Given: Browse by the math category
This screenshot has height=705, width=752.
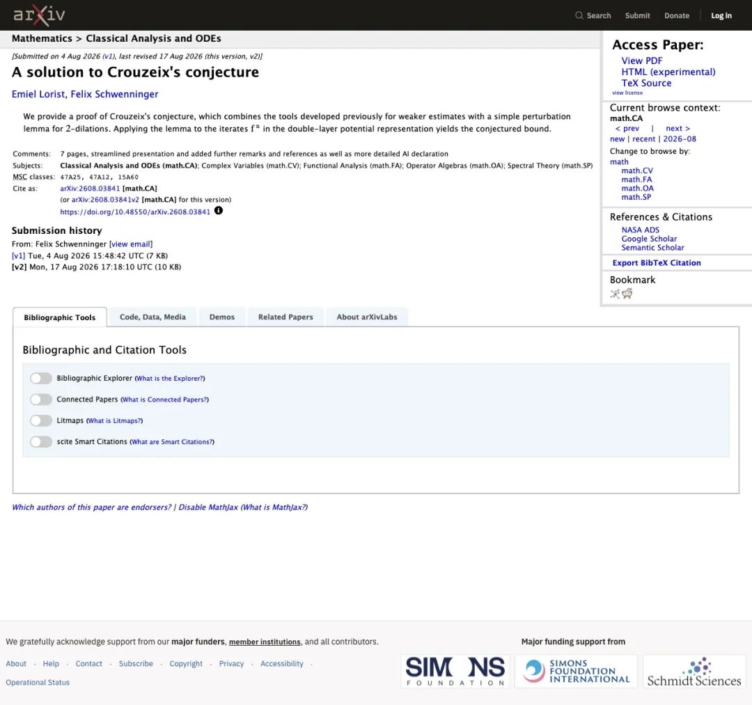Looking at the screenshot, I should [619, 162].
